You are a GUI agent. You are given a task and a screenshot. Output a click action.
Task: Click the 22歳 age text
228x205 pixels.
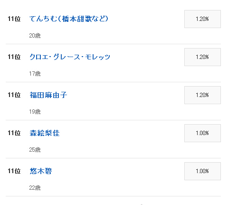pyautogui.click(x=35, y=188)
